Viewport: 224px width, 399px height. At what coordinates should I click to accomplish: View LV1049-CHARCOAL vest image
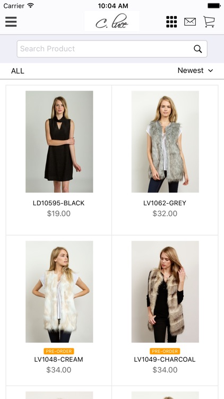pos(165,292)
